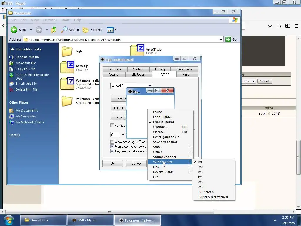
Task: Expand the Other submenu
Action: (x=170, y=152)
